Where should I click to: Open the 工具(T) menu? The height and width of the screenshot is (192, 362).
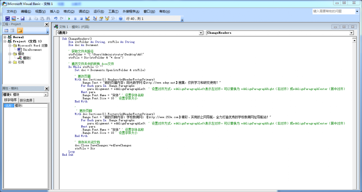pyautogui.click(x=113, y=11)
